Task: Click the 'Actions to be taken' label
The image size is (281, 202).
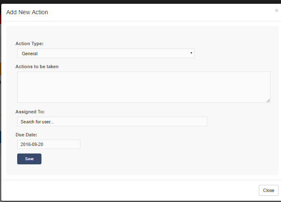Action: (x=37, y=66)
